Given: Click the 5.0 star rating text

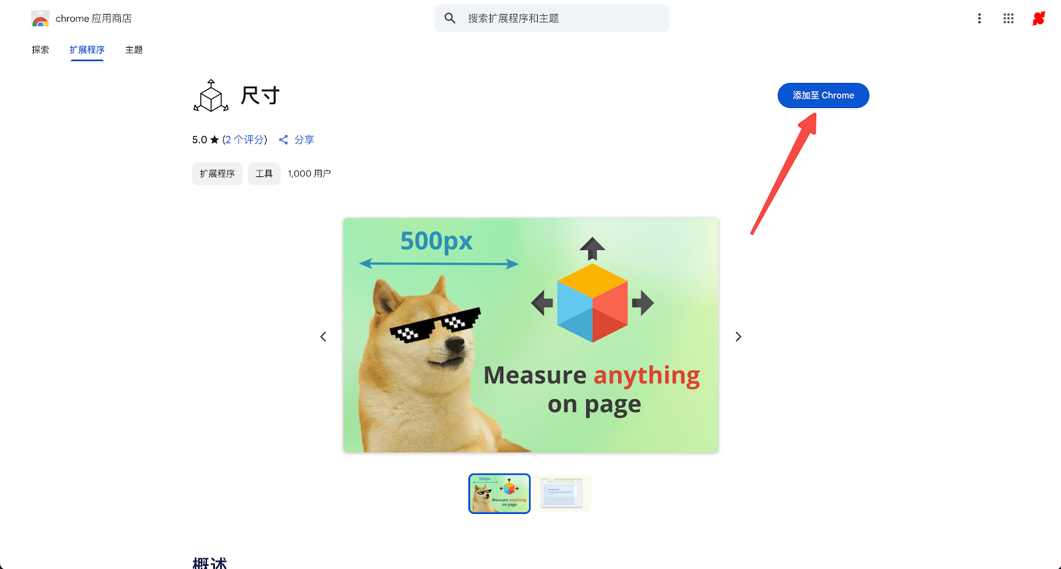Looking at the screenshot, I should [x=206, y=140].
